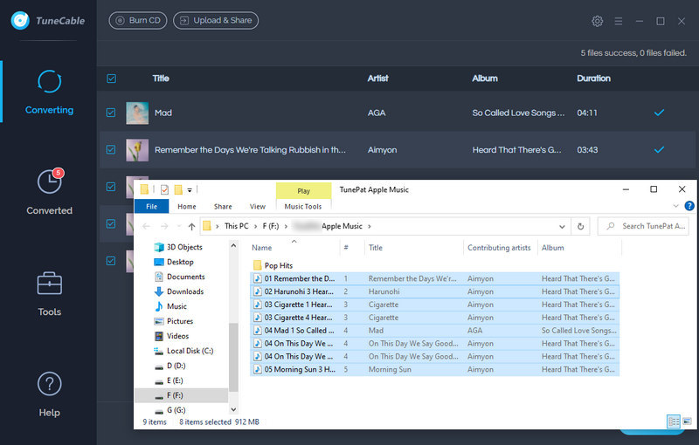
Task: Toggle the select-all checkbox in Title header
Action: [112, 79]
